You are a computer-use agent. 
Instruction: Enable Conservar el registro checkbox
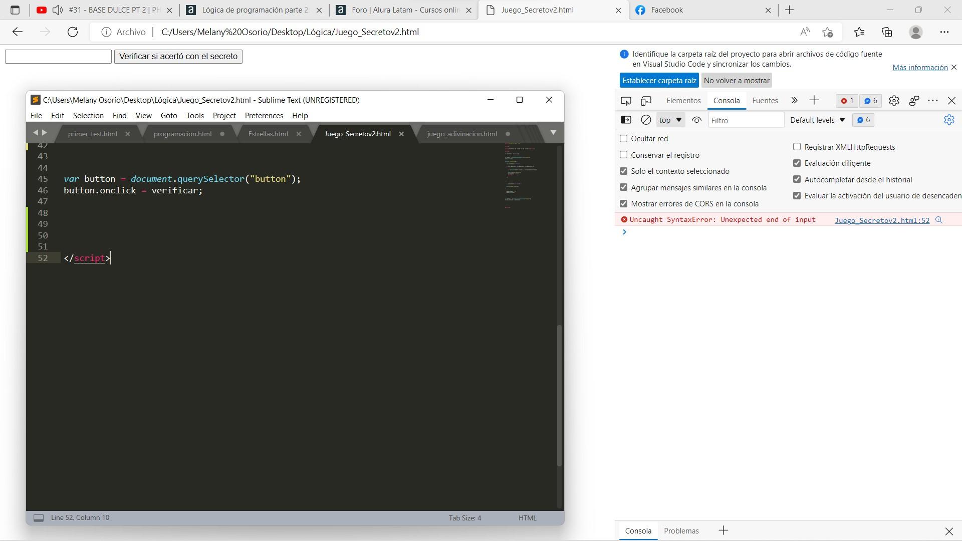pyautogui.click(x=624, y=155)
